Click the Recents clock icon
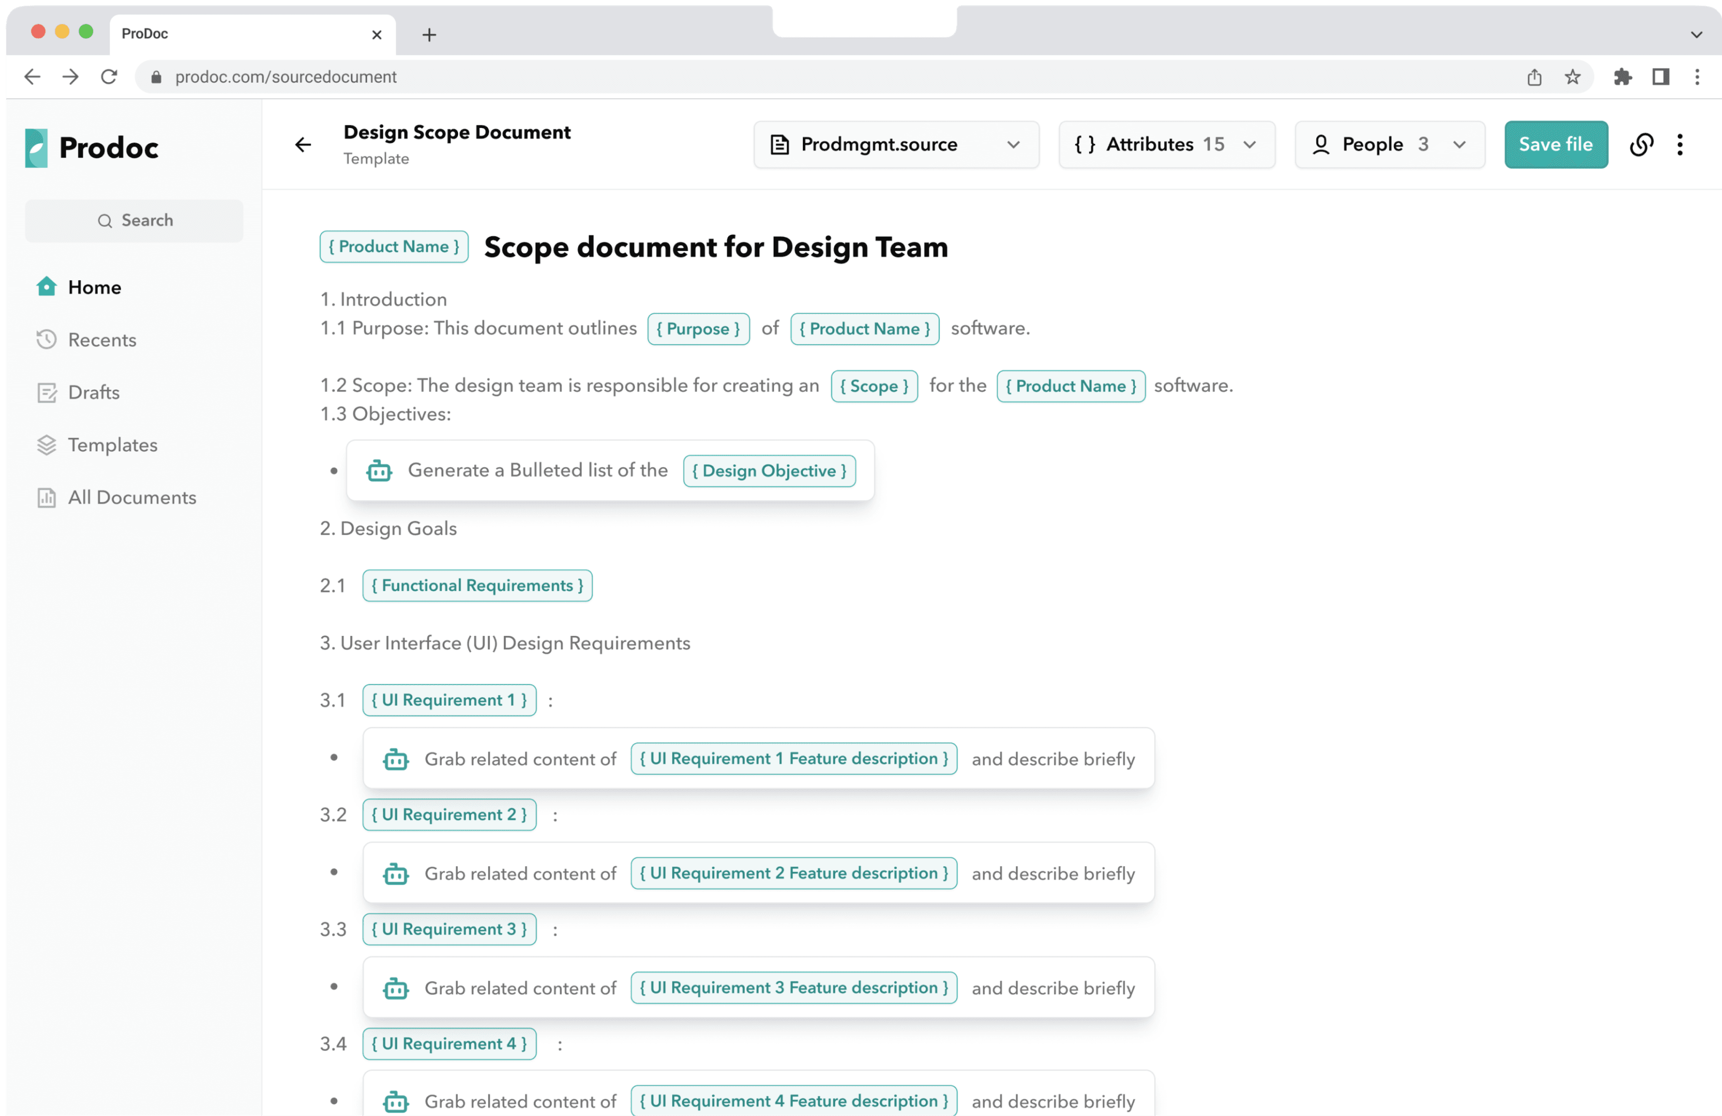This screenshot has width=1722, height=1116. [x=46, y=339]
